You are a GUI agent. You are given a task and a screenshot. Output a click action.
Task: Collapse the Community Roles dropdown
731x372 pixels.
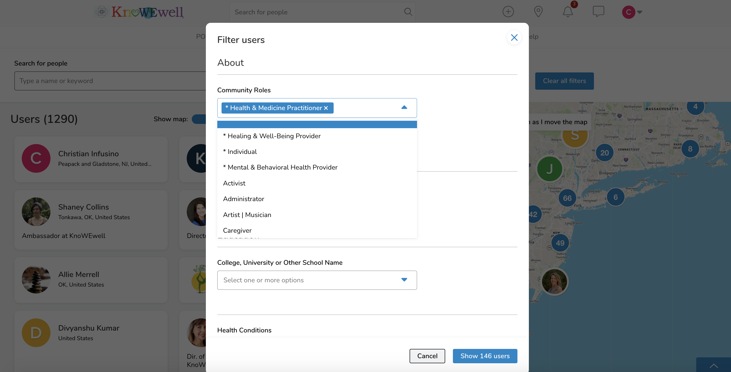pos(404,107)
